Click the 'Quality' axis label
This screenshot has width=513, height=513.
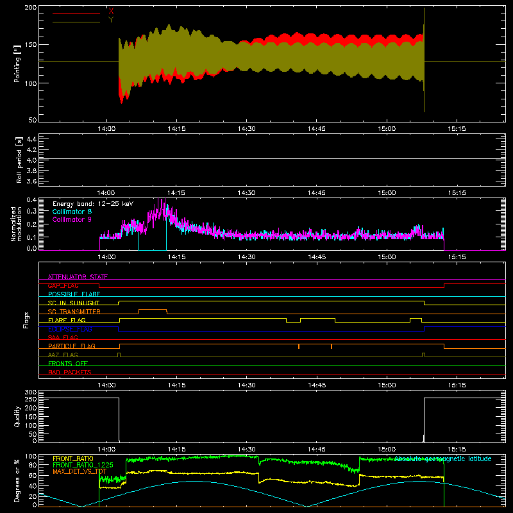click(17, 416)
